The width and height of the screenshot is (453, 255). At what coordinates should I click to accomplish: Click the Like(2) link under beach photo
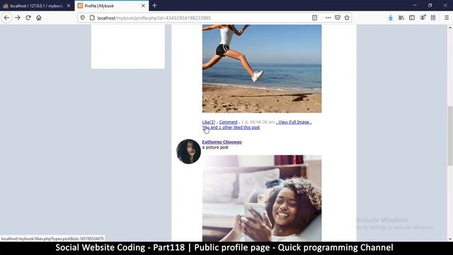click(x=209, y=123)
